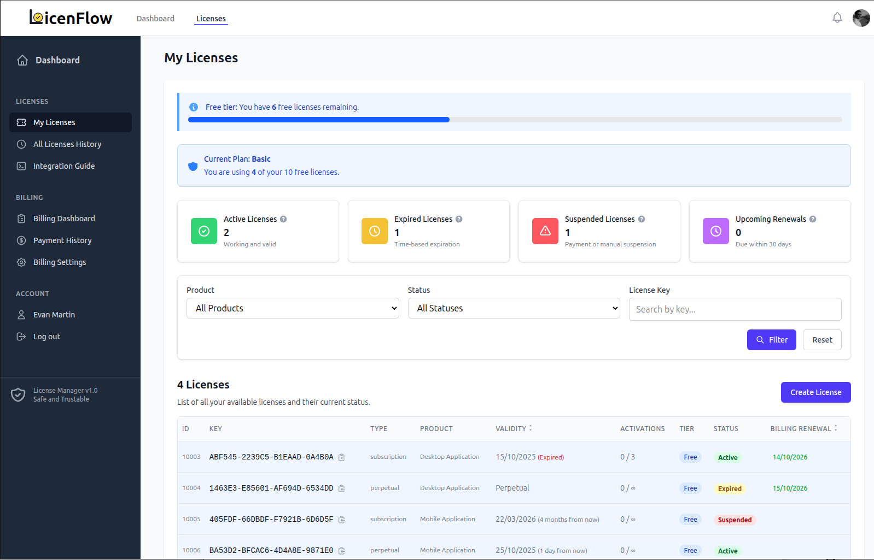Reset the license filters
The image size is (874, 560).
[x=822, y=340]
